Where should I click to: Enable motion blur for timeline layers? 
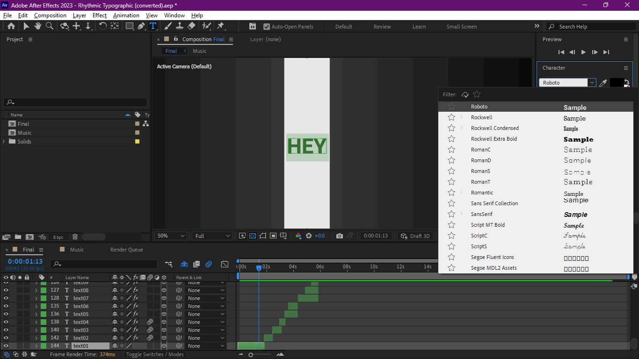pos(209,264)
